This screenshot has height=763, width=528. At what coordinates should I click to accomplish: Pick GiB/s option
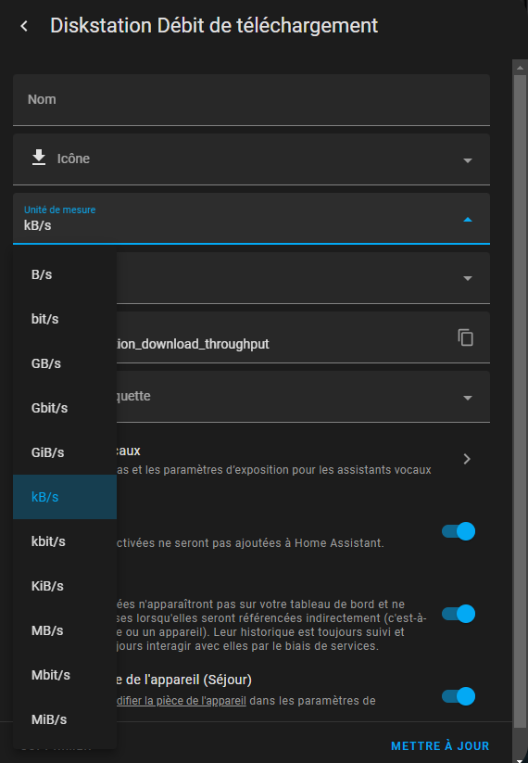(65, 452)
